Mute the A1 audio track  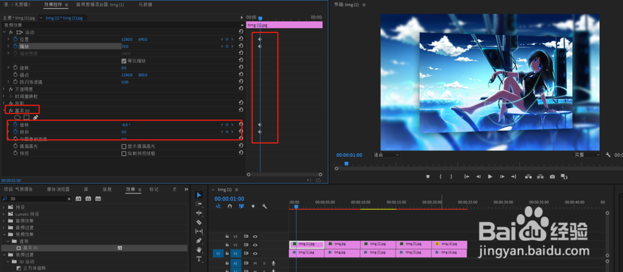[x=255, y=263]
